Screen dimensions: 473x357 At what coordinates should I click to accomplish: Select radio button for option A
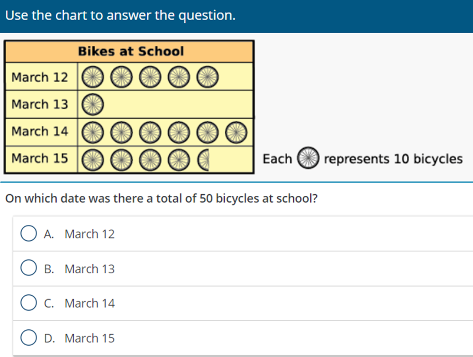click(x=29, y=234)
